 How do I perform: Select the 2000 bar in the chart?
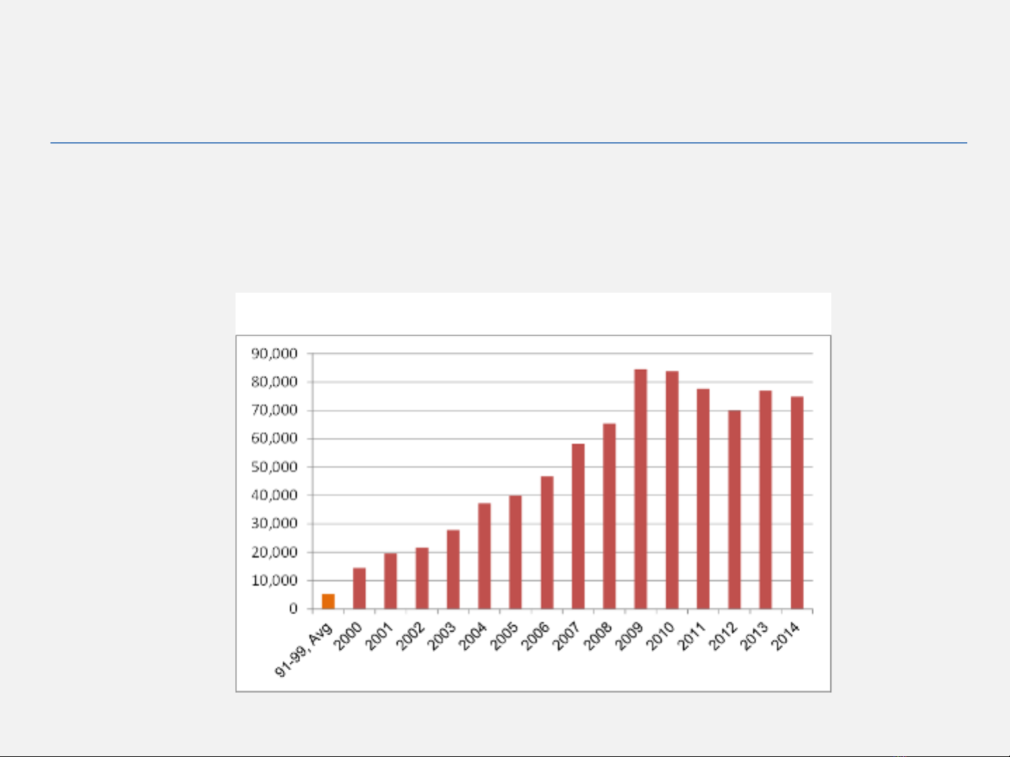coord(360,588)
